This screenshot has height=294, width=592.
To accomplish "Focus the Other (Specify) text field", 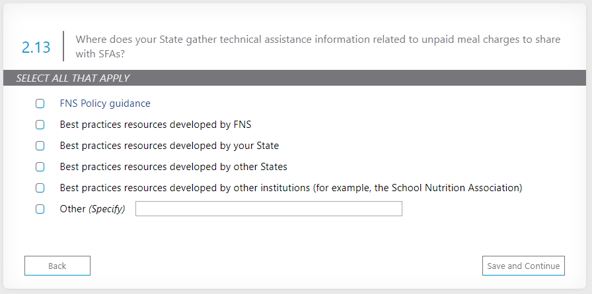I will pyautogui.click(x=268, y=209).
